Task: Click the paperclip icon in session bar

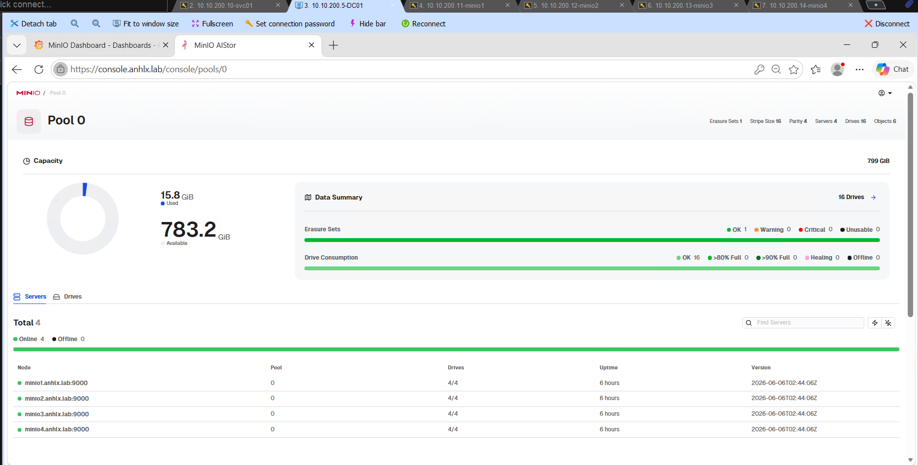Action: point(908,4)
